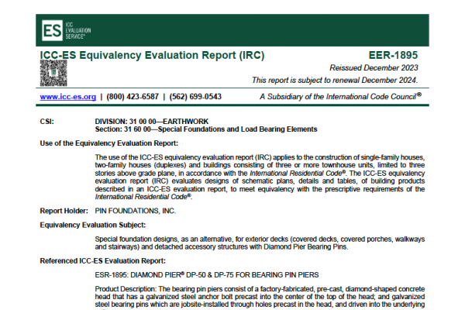Click the phone number (562) 699-0543
465x310 pixels.
coord(195,97)
